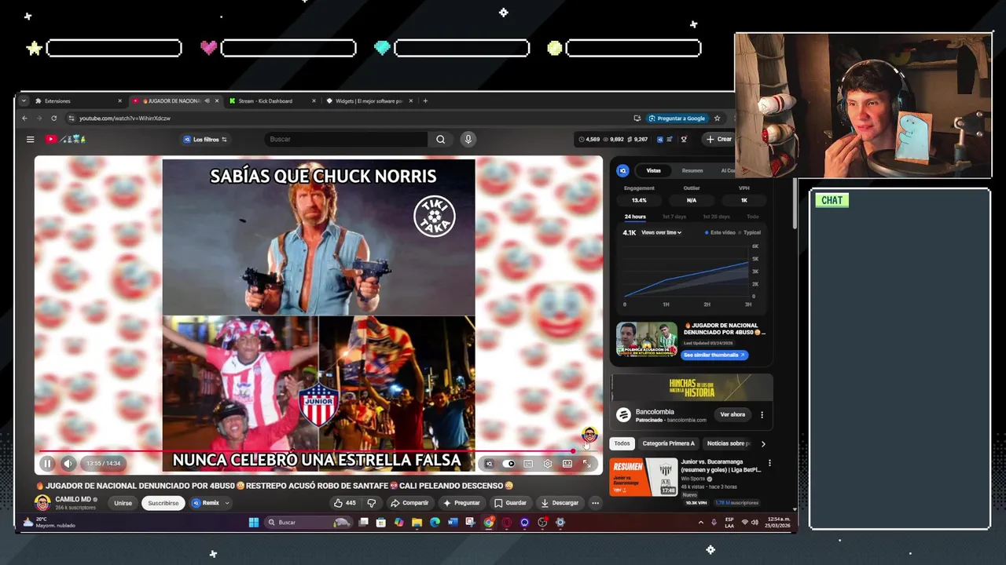Screen dimensions: 1006x565
Task: Expand the Remix dropdown arrow
Action: pos(227,503)
